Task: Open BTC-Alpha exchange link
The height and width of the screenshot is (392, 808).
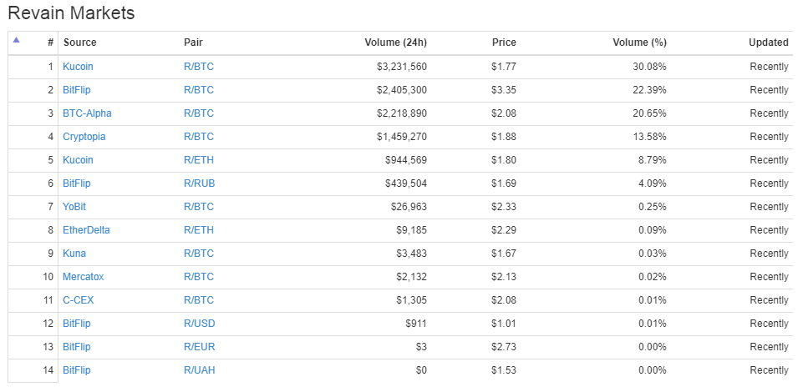Action: tap(87, 113)
